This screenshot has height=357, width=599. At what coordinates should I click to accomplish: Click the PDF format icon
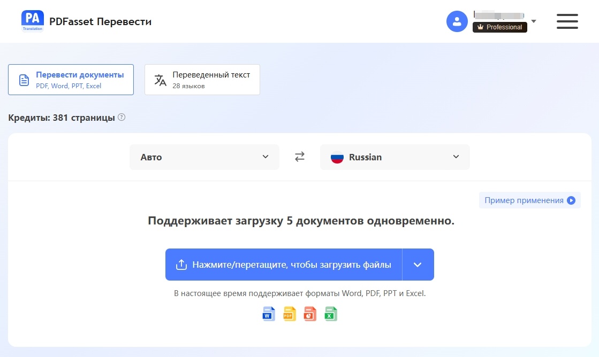point(289,314)
